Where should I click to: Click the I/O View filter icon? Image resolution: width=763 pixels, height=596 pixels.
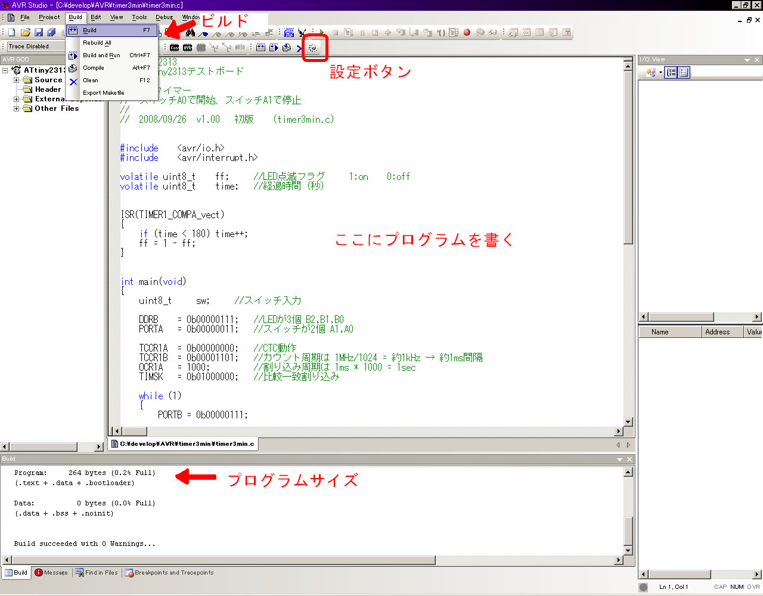(x=650, y=72)
